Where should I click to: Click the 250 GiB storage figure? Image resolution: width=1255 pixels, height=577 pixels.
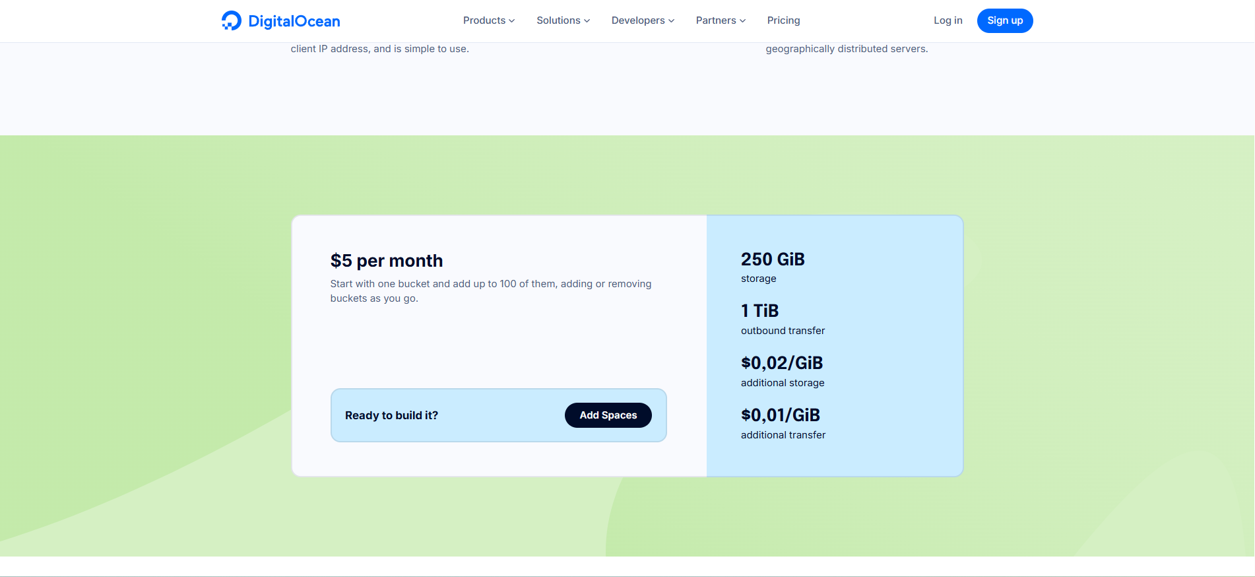(773, 259)
